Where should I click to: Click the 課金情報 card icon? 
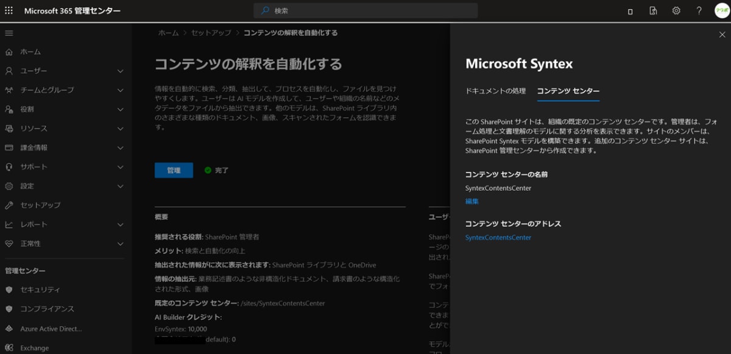pyautogui.click(x=9, y=147)
